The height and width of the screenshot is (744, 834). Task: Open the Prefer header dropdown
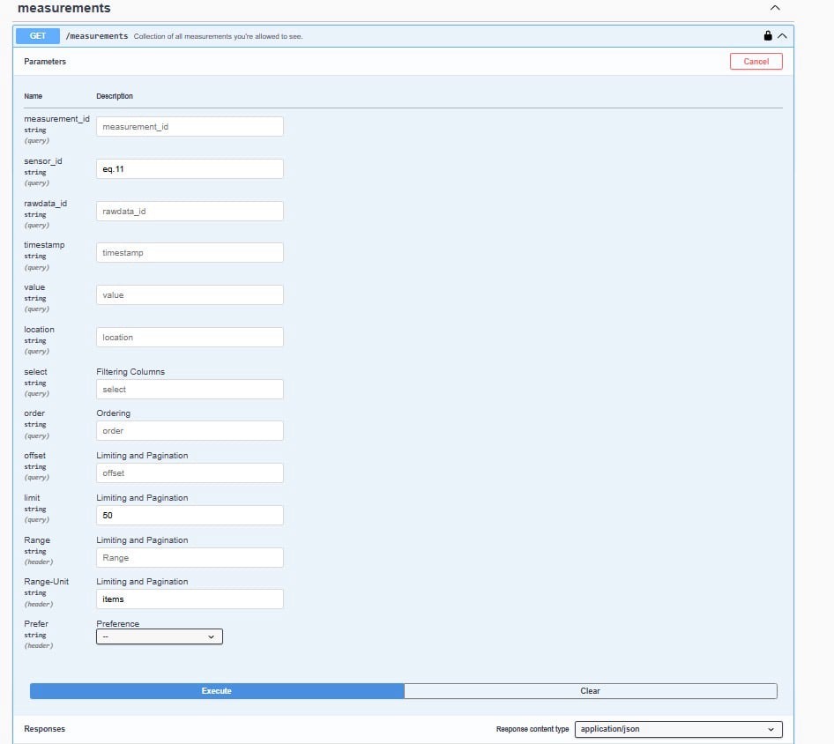click(159, 636)
